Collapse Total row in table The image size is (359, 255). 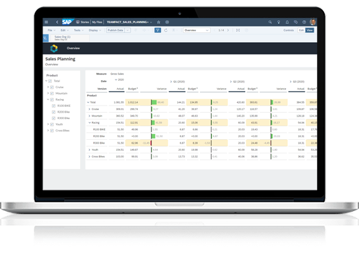(88, 102)
